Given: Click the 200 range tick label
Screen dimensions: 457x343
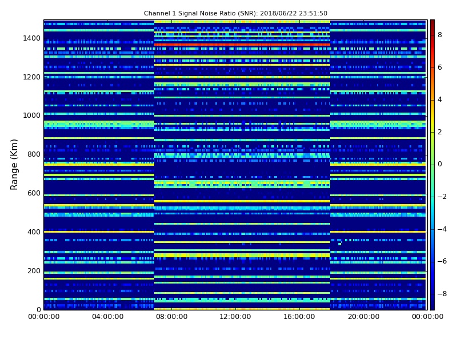Looking at the screenshot, I should (34, 270).
